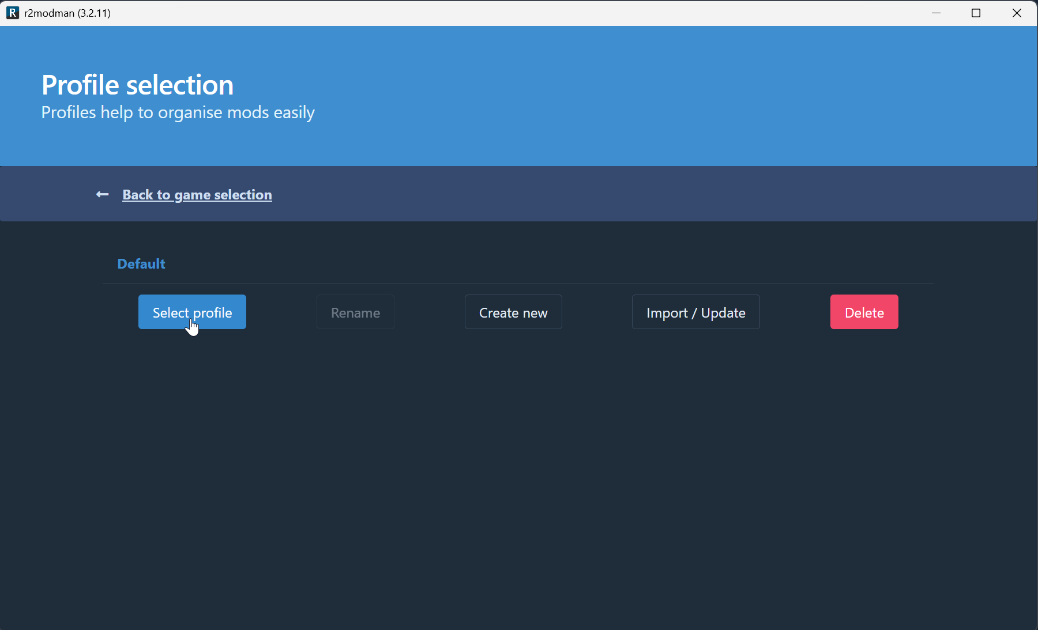Click the r2modman app icon in title bar
This screenshot has height=630, width=1038.
click(x=12, y=13)
